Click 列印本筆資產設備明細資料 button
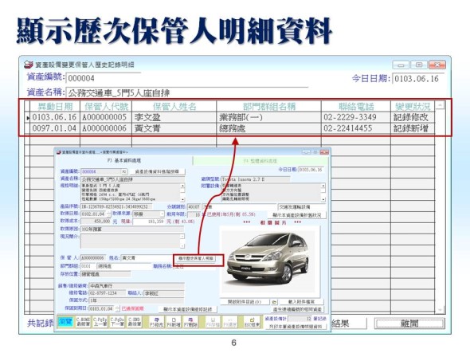This screenshot has height=353, width=470. point(296,327)
